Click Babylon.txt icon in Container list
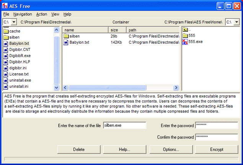The image size is (243, 165). 66,42
